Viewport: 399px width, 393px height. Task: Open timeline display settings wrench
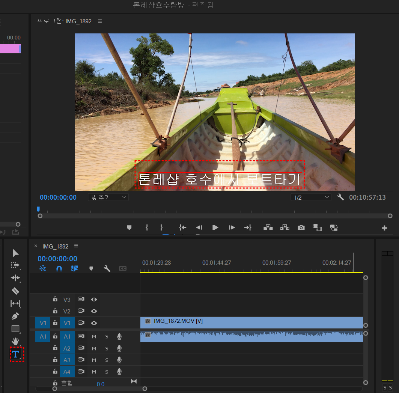(x=107, y=268)
